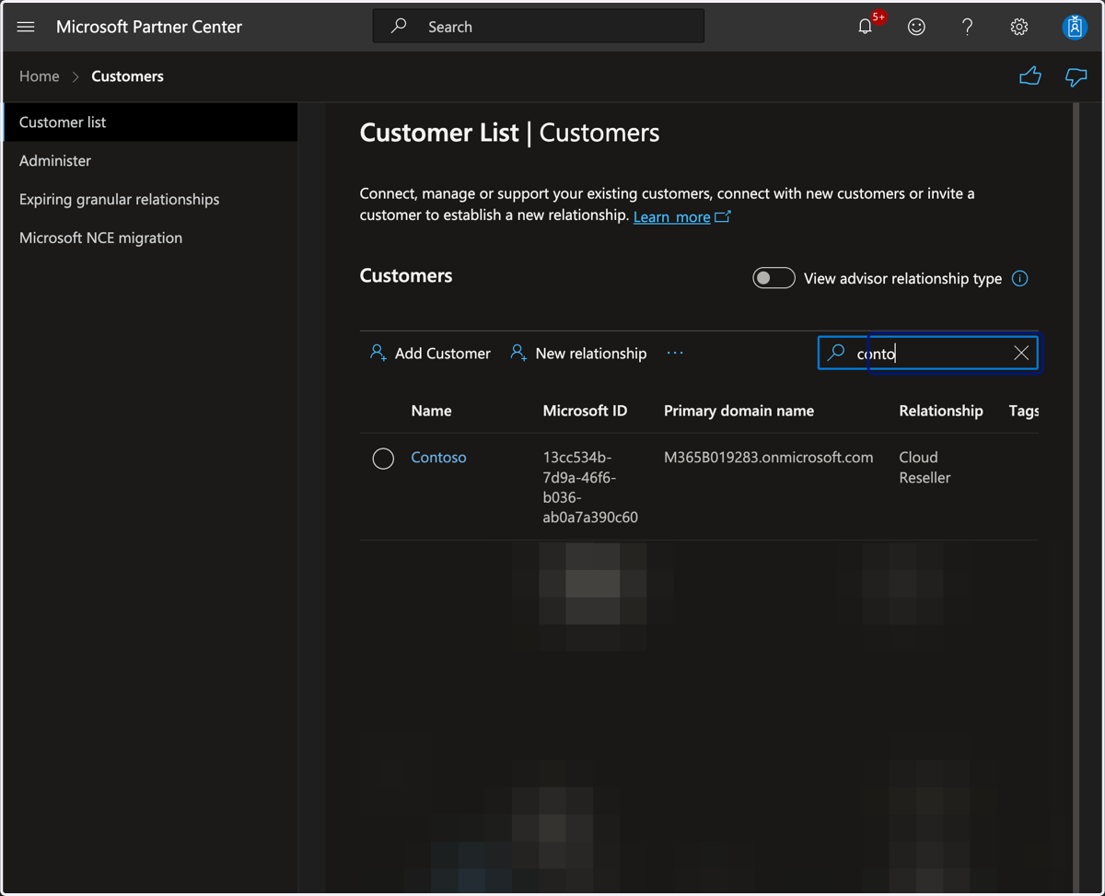Click the magnifier in top search box

(x=399, y=27)
